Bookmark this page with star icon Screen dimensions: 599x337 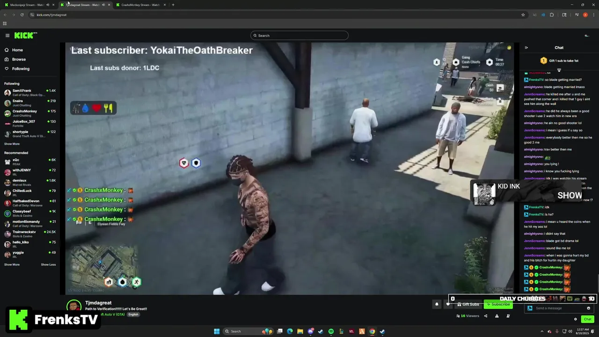point(523,15)
